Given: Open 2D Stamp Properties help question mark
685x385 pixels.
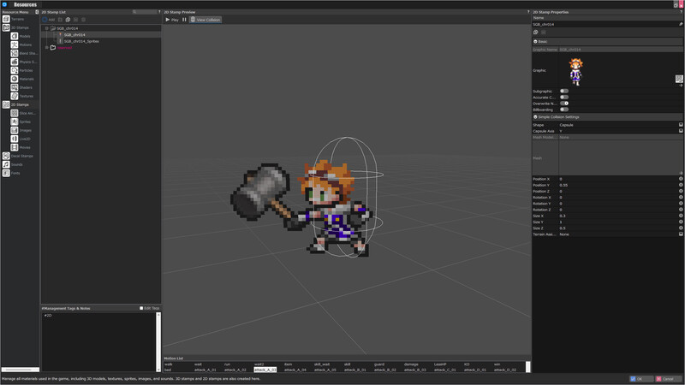Looking at the screenshot, I should coord(682,12).
